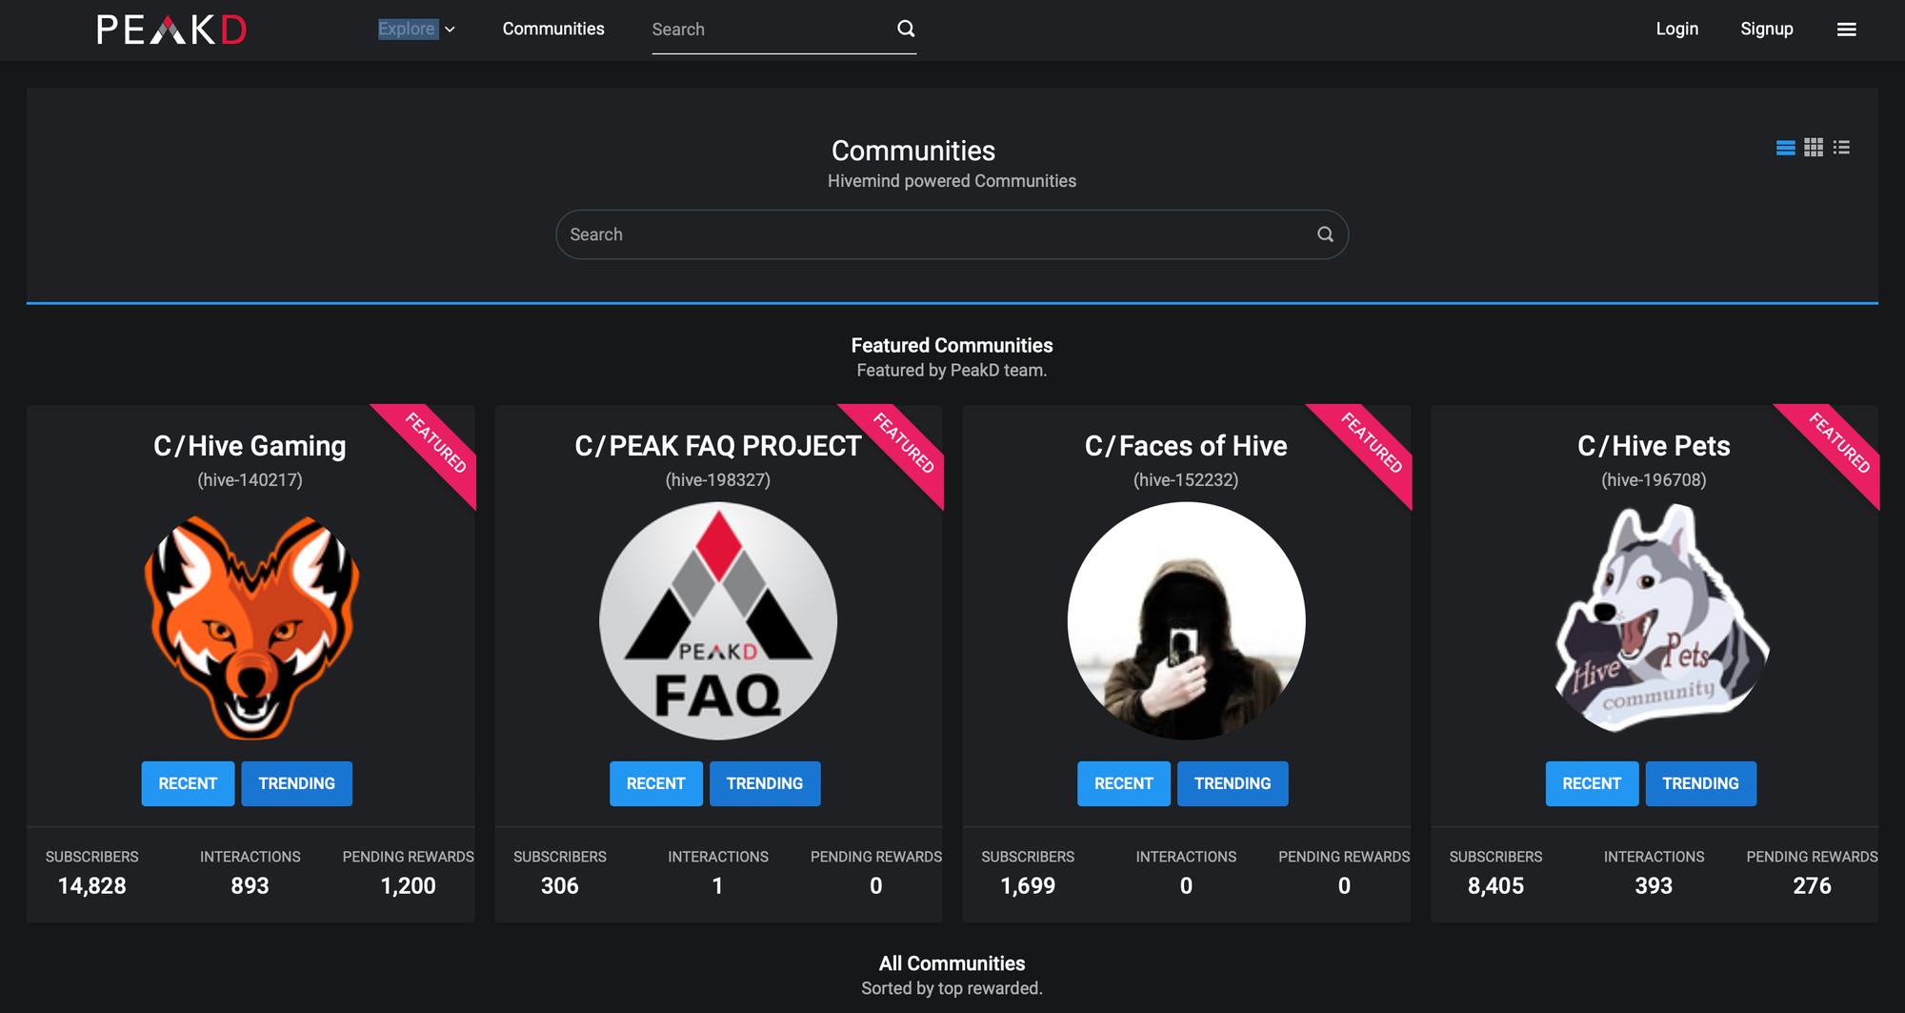Click PEAK FAQ subscribers count 306

point(559,886)
